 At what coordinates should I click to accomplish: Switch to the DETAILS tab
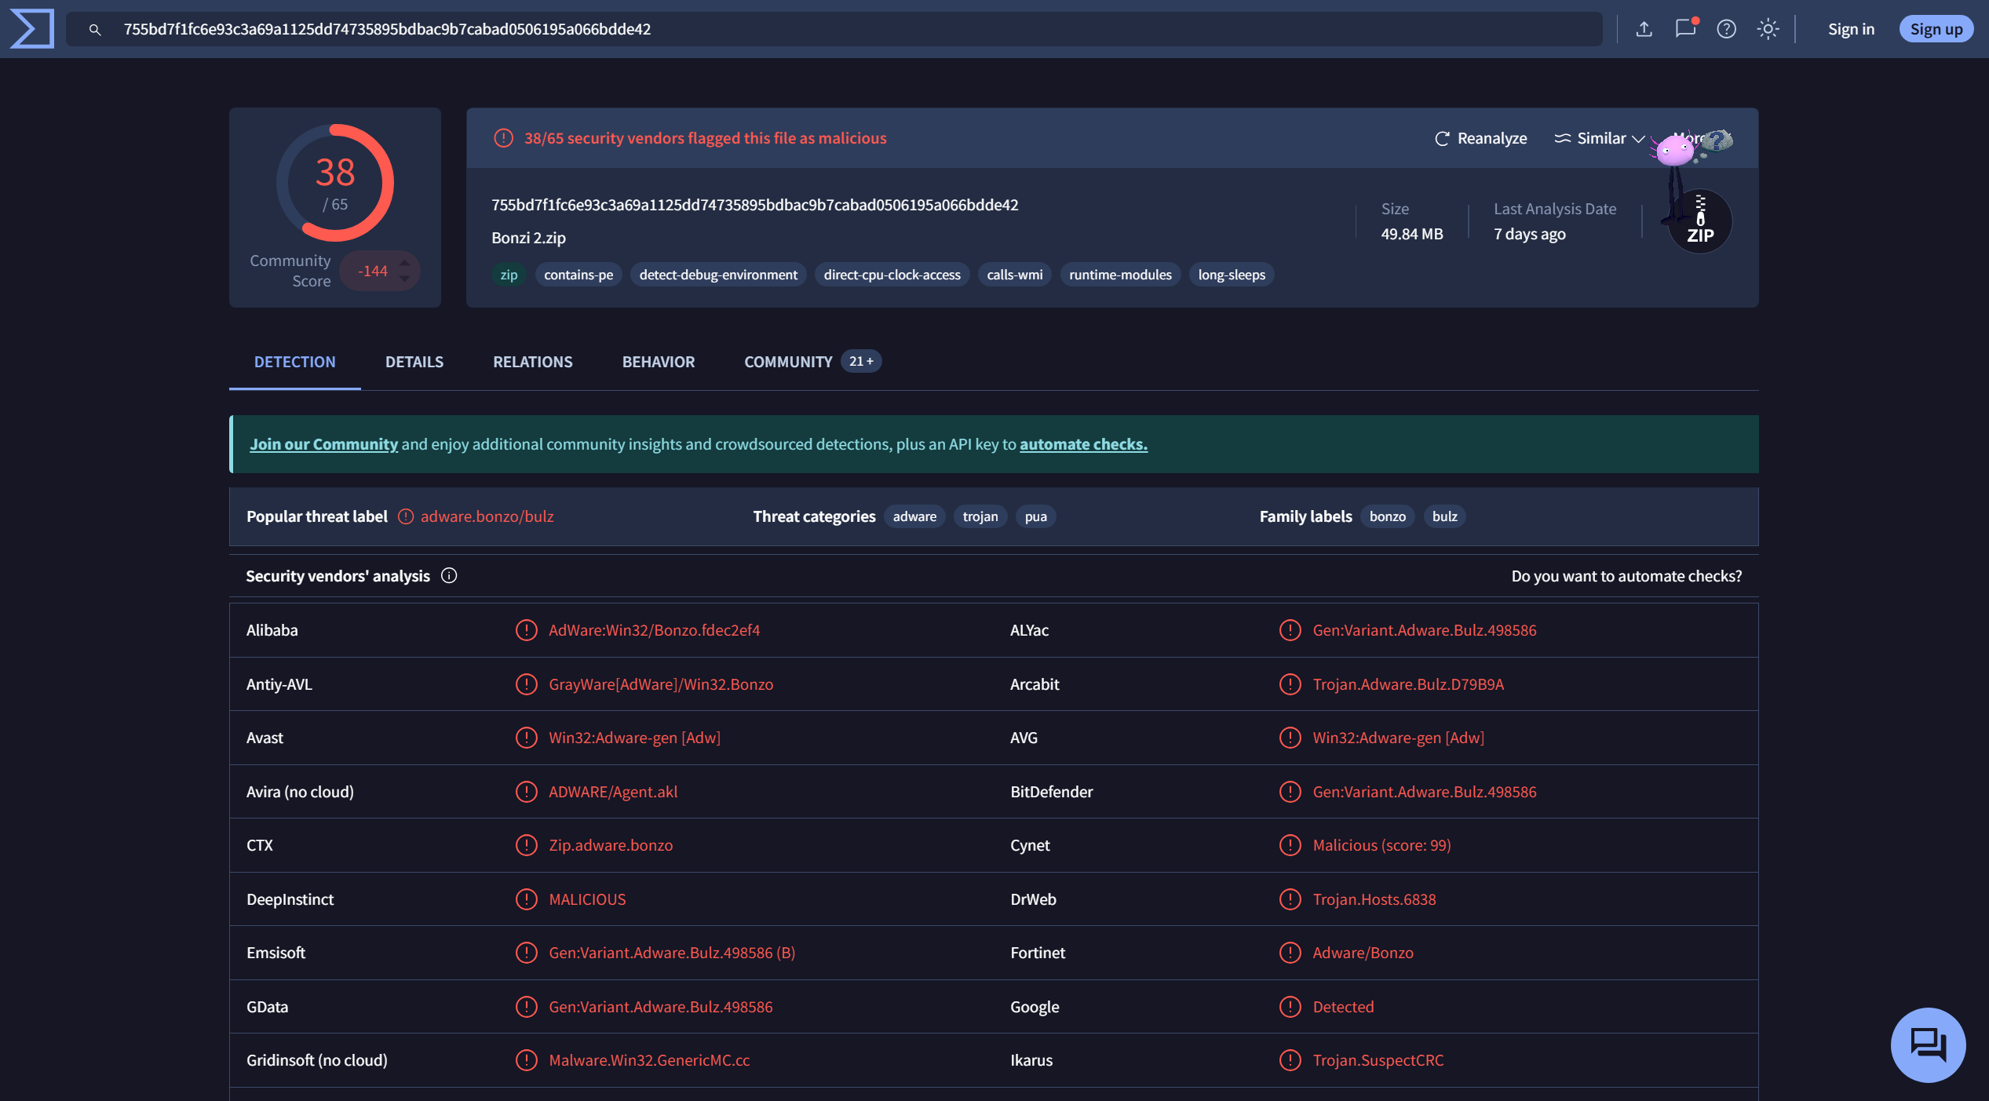(x=414, y=362)
